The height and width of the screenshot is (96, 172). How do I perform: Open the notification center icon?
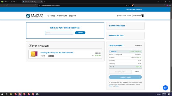tap(169, 94)
